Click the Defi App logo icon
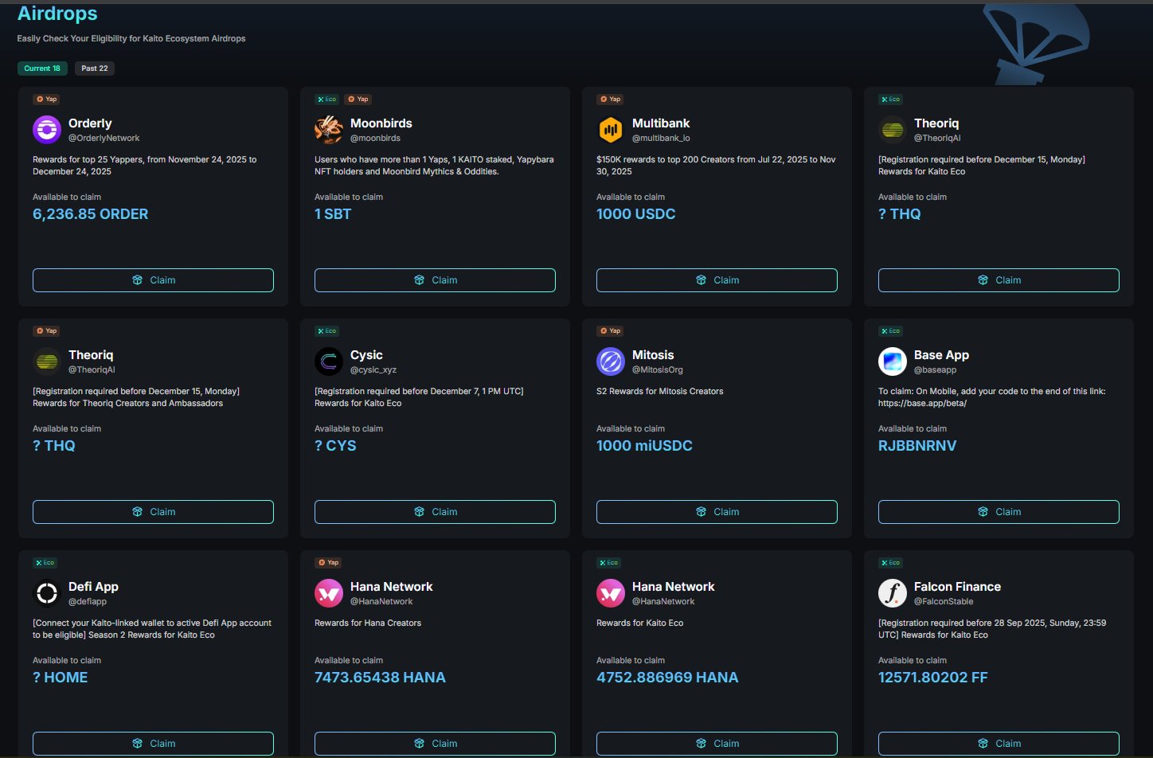 click(x=47, y=592)
